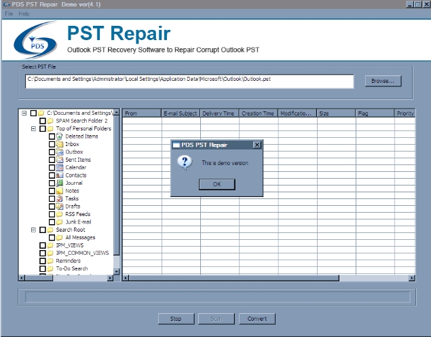Click the IPM_COMMON_VIEWS folder icon
The width and height of the screenshot is (431, 337).
(50, 253)
